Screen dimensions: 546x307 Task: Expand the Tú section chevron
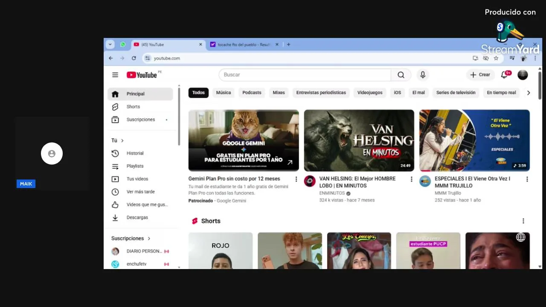(122, 140)
